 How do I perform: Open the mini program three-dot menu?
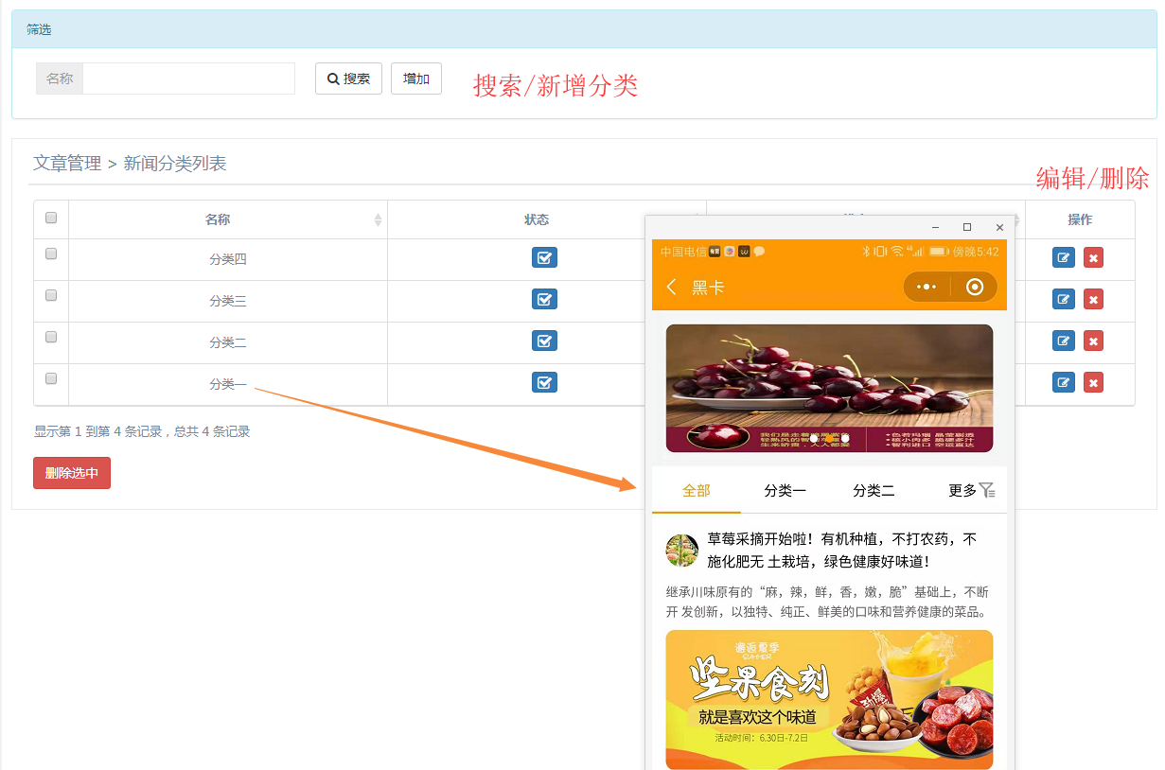pyautogui.click(x=927, y=287)
